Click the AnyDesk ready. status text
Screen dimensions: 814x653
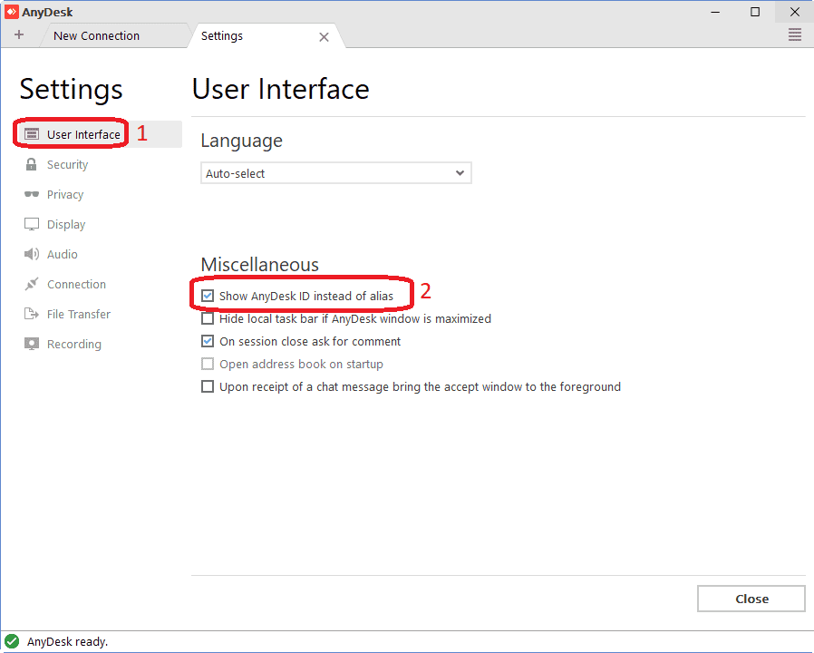click(67, 641)
